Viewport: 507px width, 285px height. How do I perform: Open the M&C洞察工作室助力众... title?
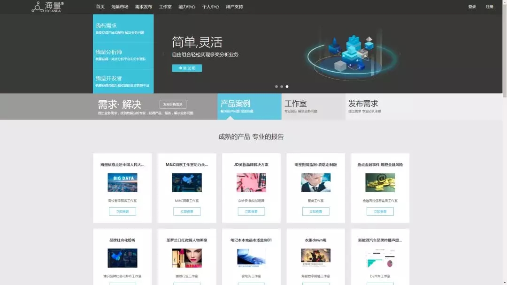tap(187, 165)
